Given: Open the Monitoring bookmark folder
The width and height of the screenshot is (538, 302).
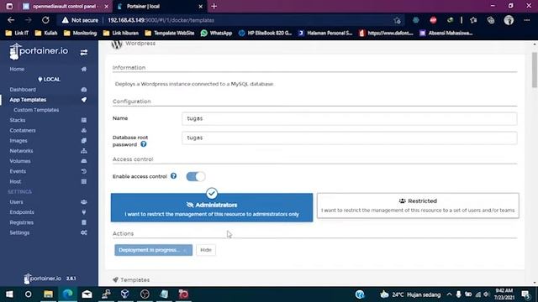Looking at the screenshot, I should pyautogui.click(x=81, y=34).
